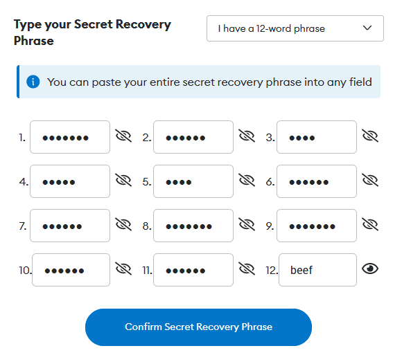Viewport: 402px width, 364px height.
Task: Focus the word 12 field containing 'beef'
Action: point(317,270)
